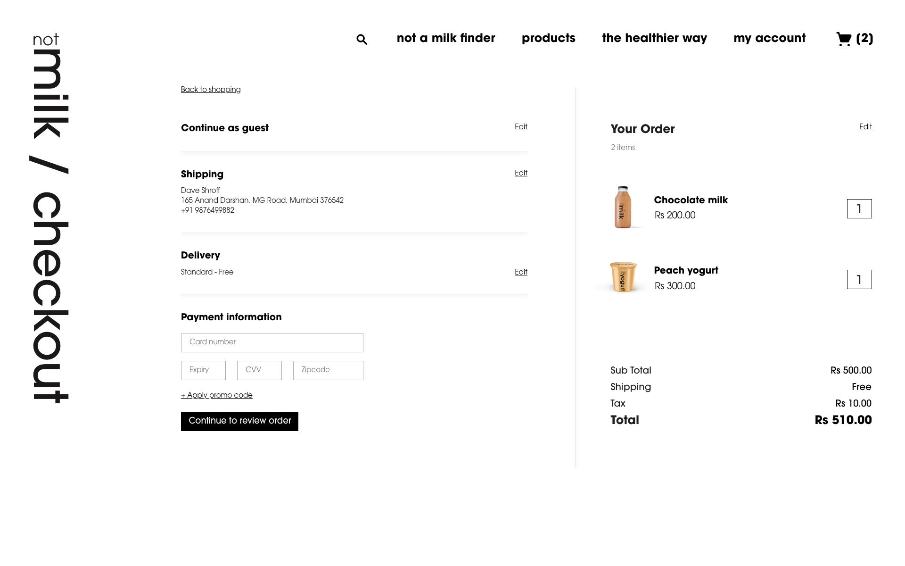Image resolution: width=905 pixels, height=566 pixels.
Task: Edit the Delivery method
Action: pos(521,272)
